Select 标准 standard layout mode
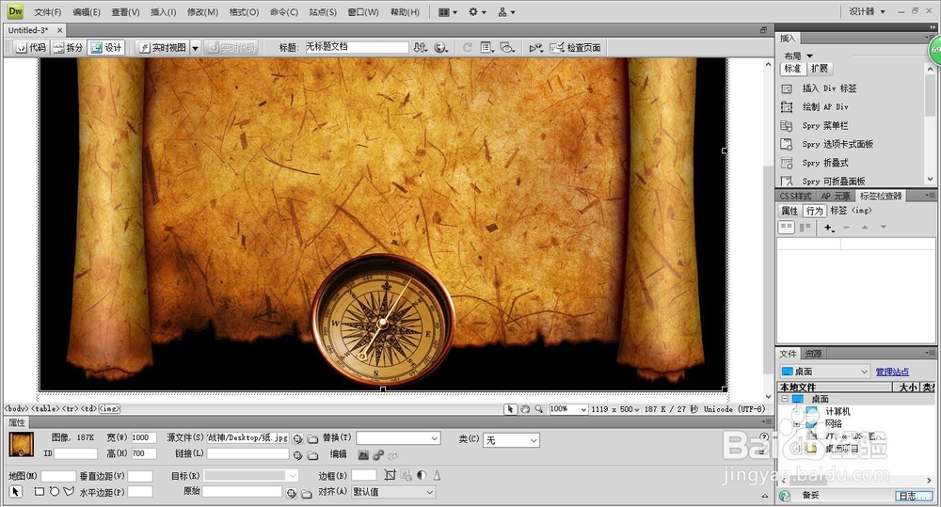Screen dimensions: 941x507 tap(792, 69)
